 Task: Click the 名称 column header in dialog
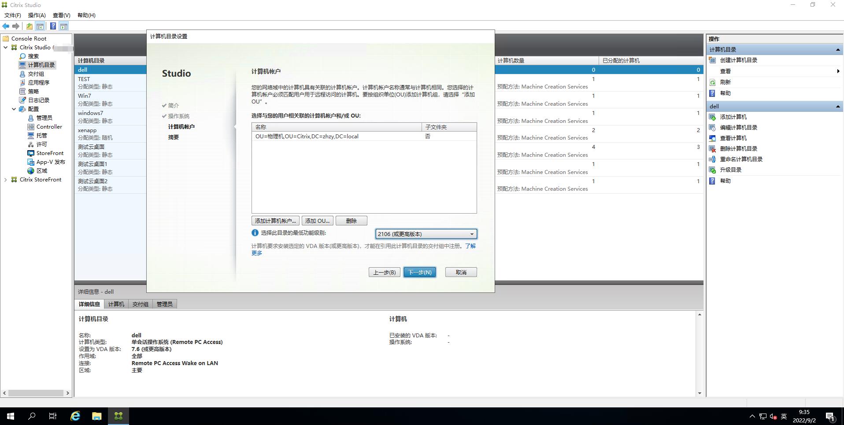tap(337, 127)
